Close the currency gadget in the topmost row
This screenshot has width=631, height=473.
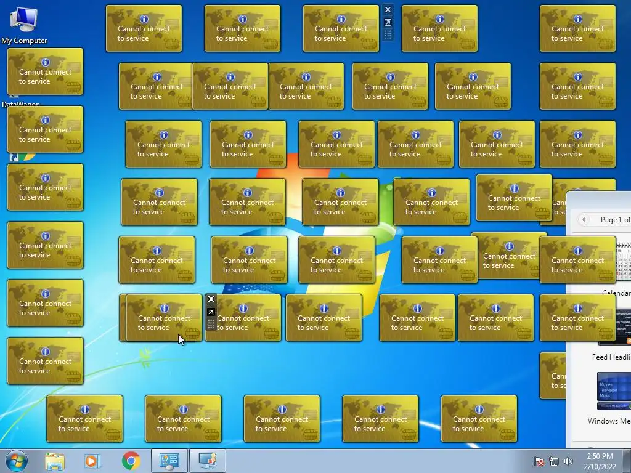pyautogui.click(x=388, y=10)
